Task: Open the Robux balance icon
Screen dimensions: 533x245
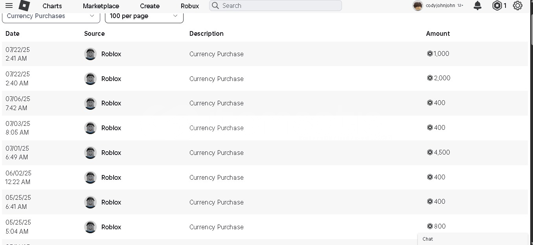Action: click(497, 6)
